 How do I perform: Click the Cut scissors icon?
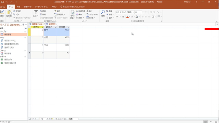pyautogui.click(x=14, y=11)
